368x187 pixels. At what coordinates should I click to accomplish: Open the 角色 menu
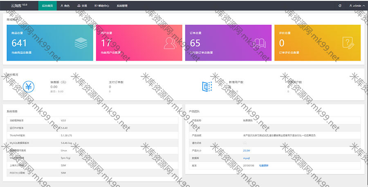65,6
